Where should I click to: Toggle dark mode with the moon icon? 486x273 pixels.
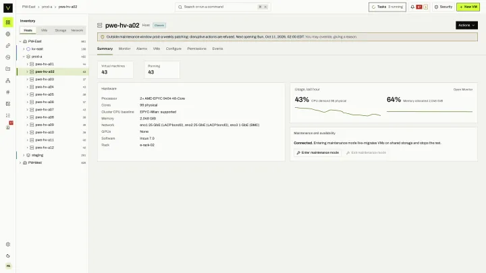pos(8,255)
